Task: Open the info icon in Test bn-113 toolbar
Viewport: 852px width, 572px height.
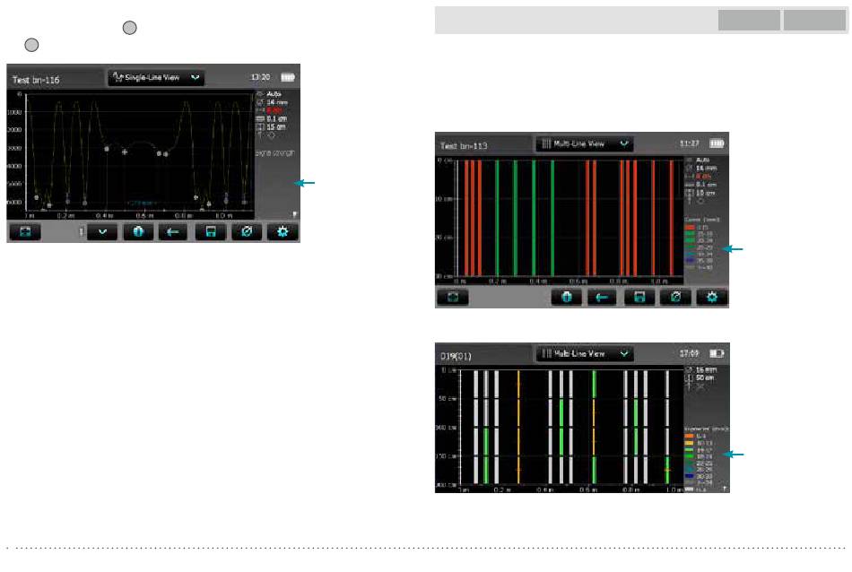Action: click(566, 297)
